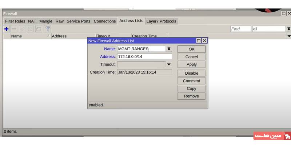Sort by the Name column header
Screen dimensions: 291x145
(31, 36)
